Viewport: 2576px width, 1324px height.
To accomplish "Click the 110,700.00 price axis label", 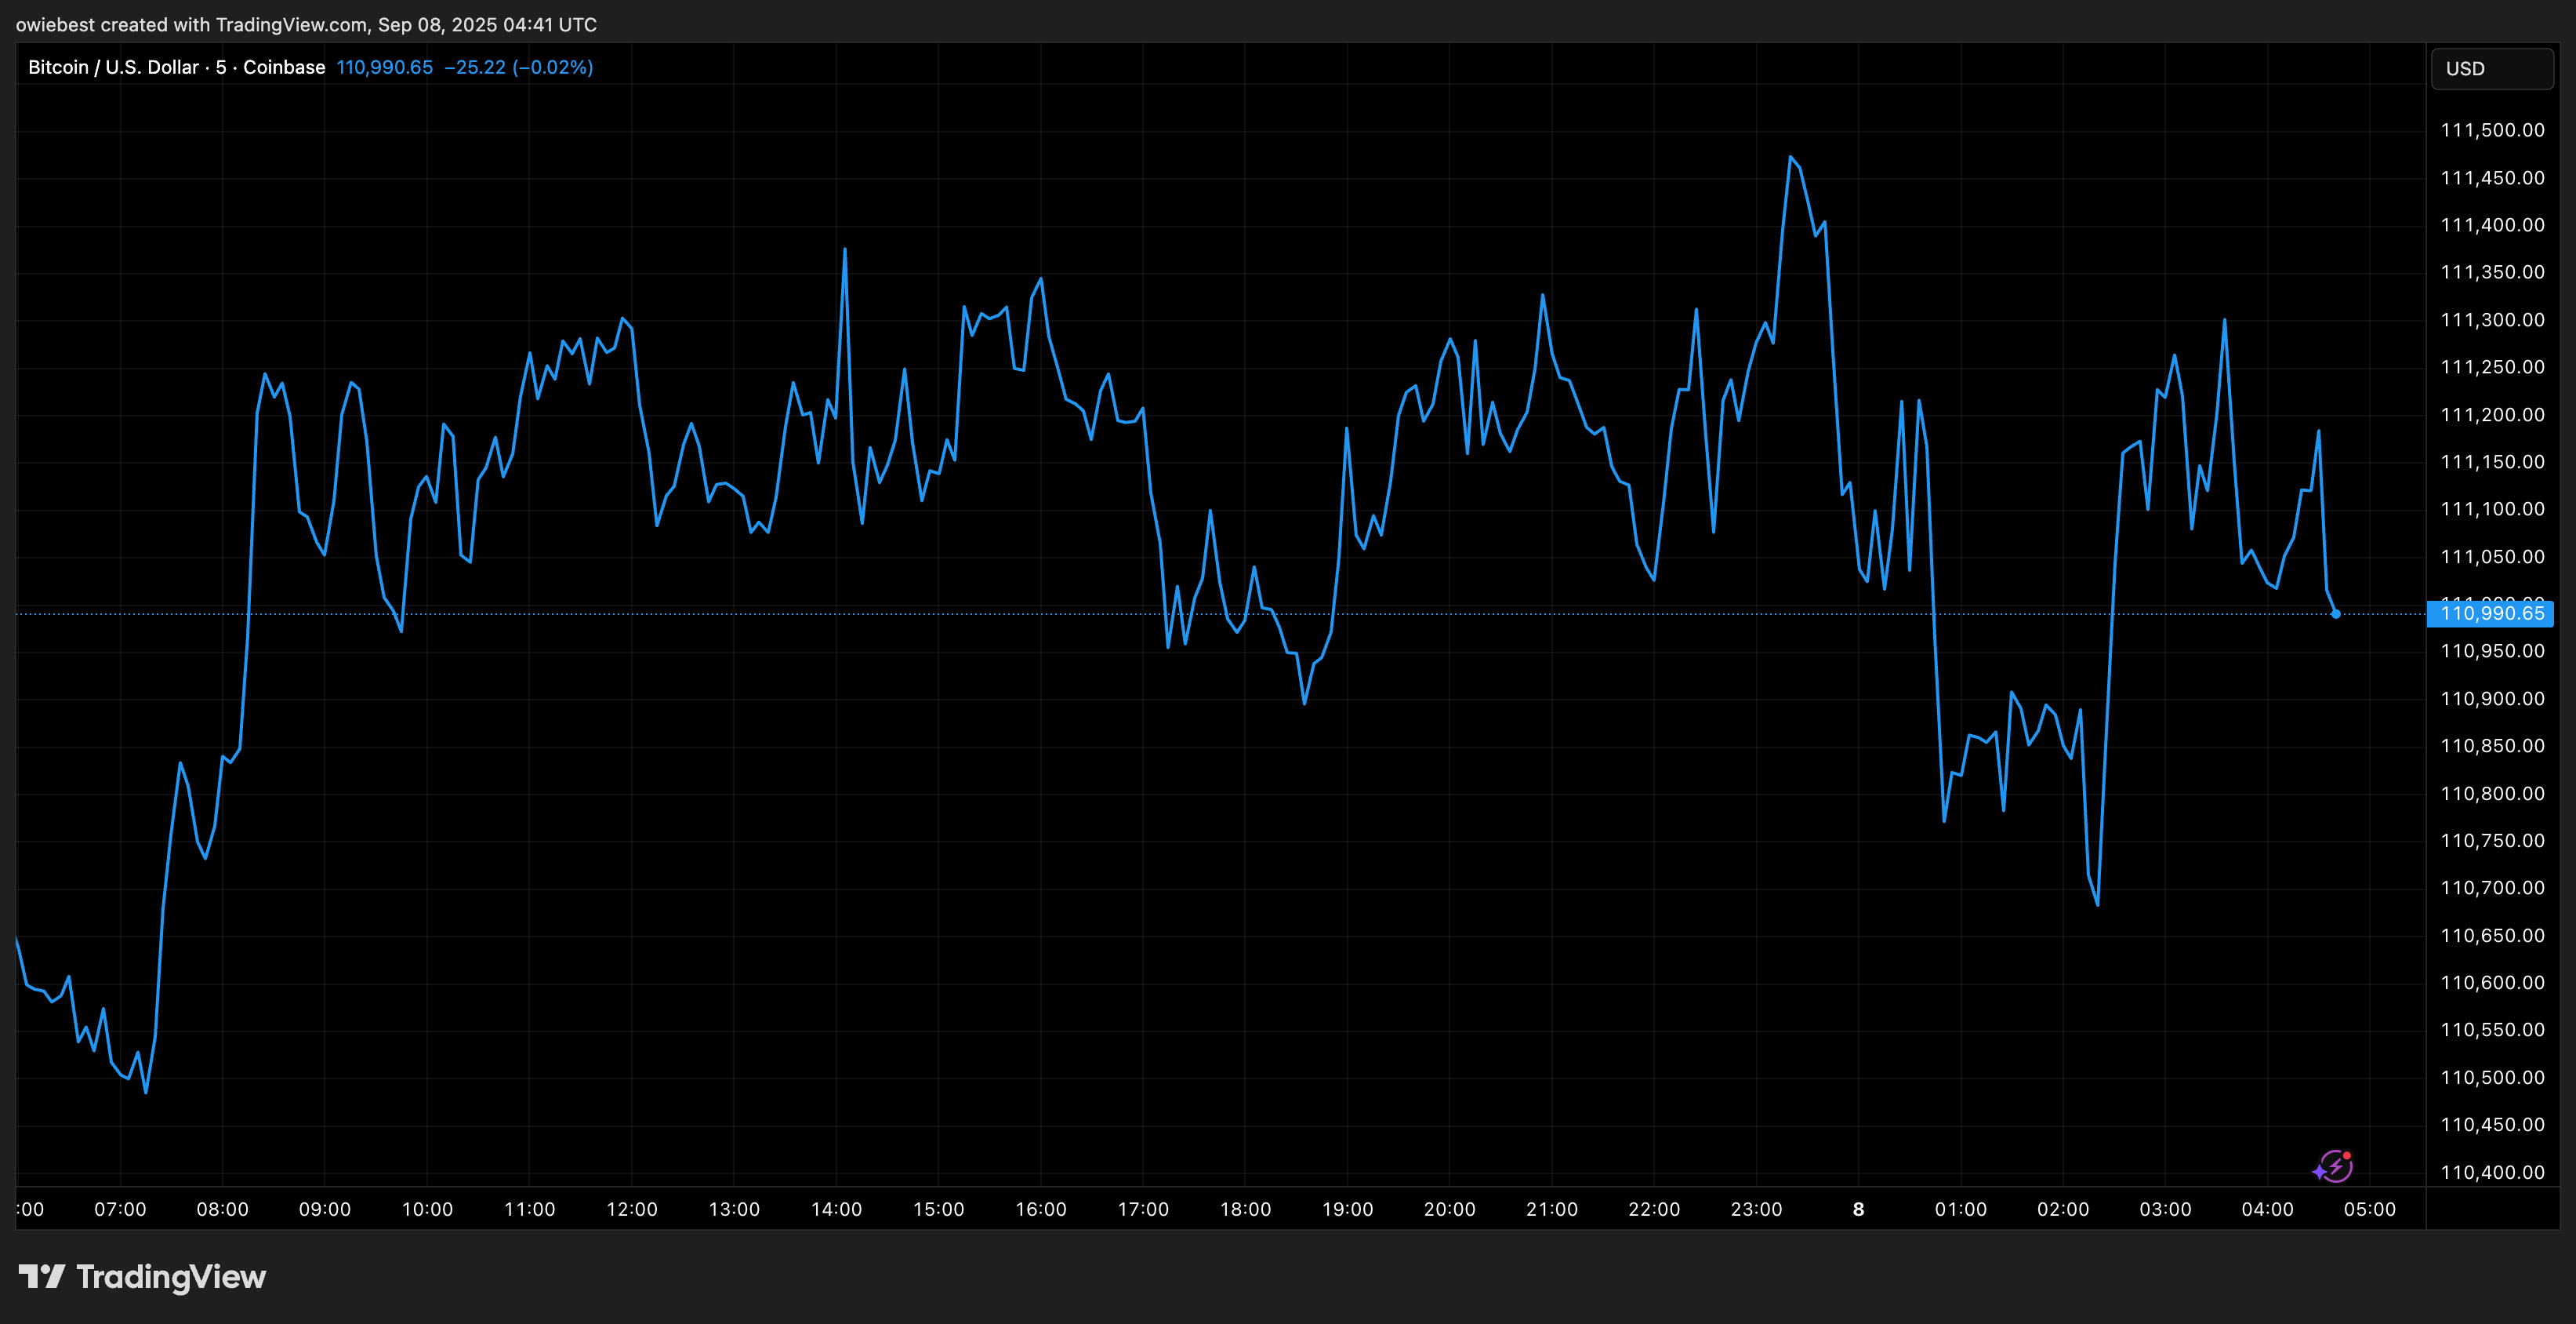I will click(2492, 888).
